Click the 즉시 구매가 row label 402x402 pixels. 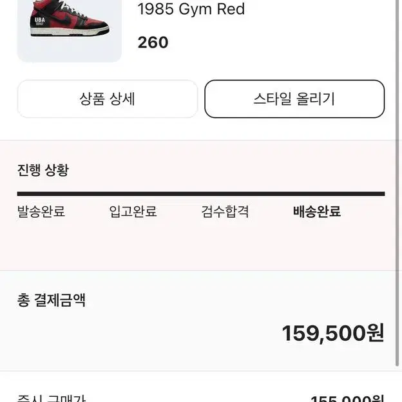click(52, 399)
